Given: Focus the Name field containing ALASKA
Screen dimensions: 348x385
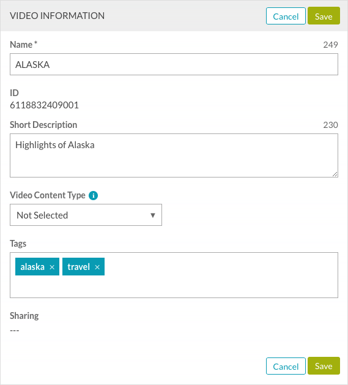Looking at the screenshot, I should point(174,64).
